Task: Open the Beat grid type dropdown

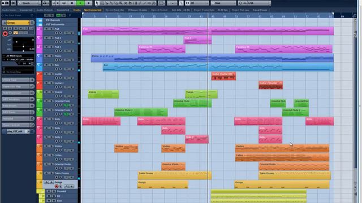Action: pos(223,3)
